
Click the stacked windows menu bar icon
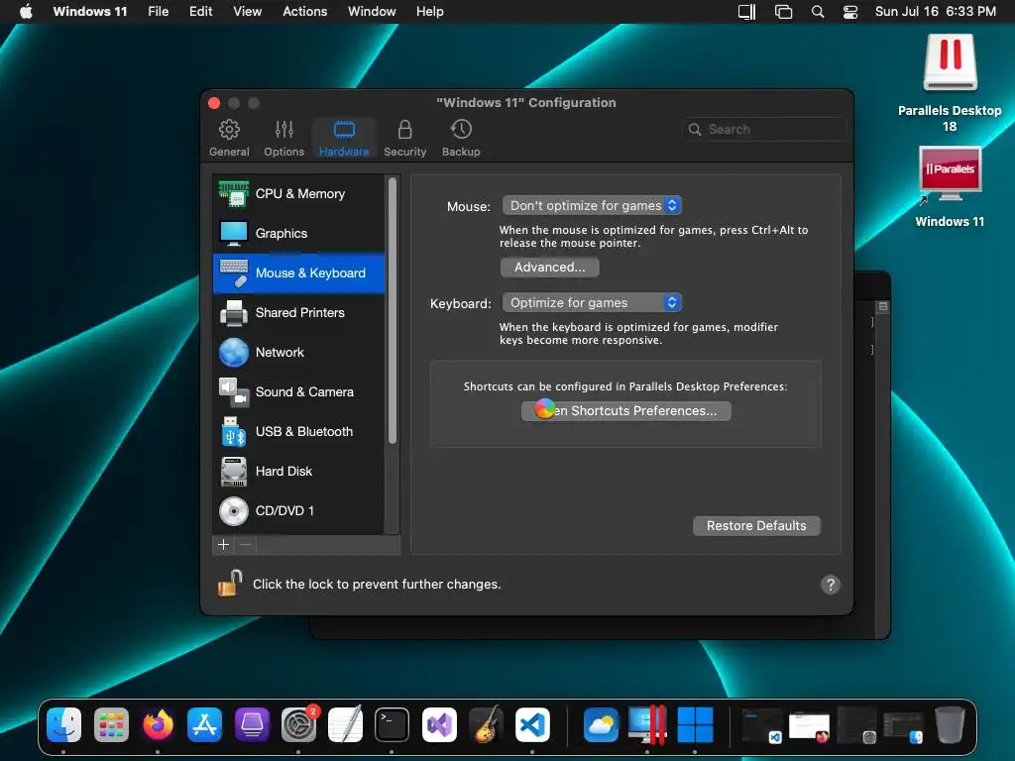pos(783,12)
